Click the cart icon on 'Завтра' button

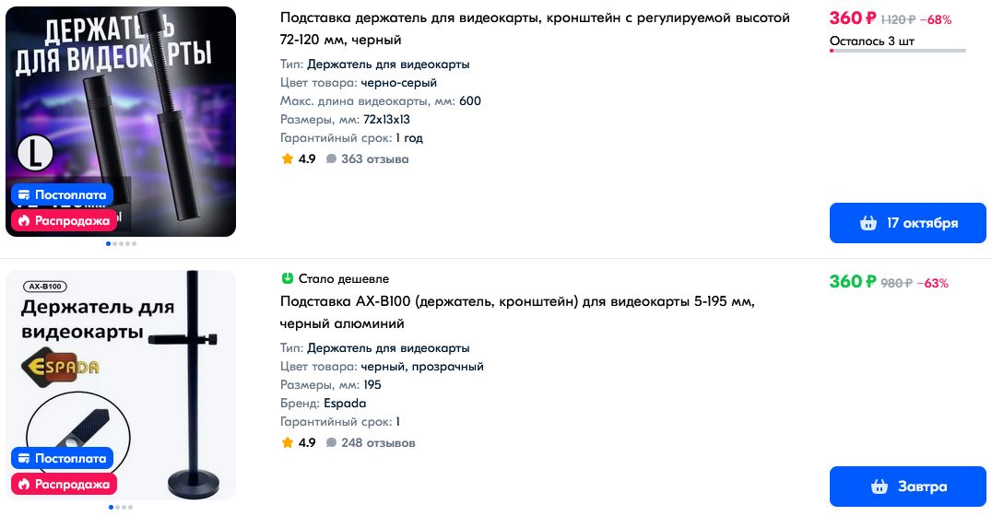(x=880, y=487)
